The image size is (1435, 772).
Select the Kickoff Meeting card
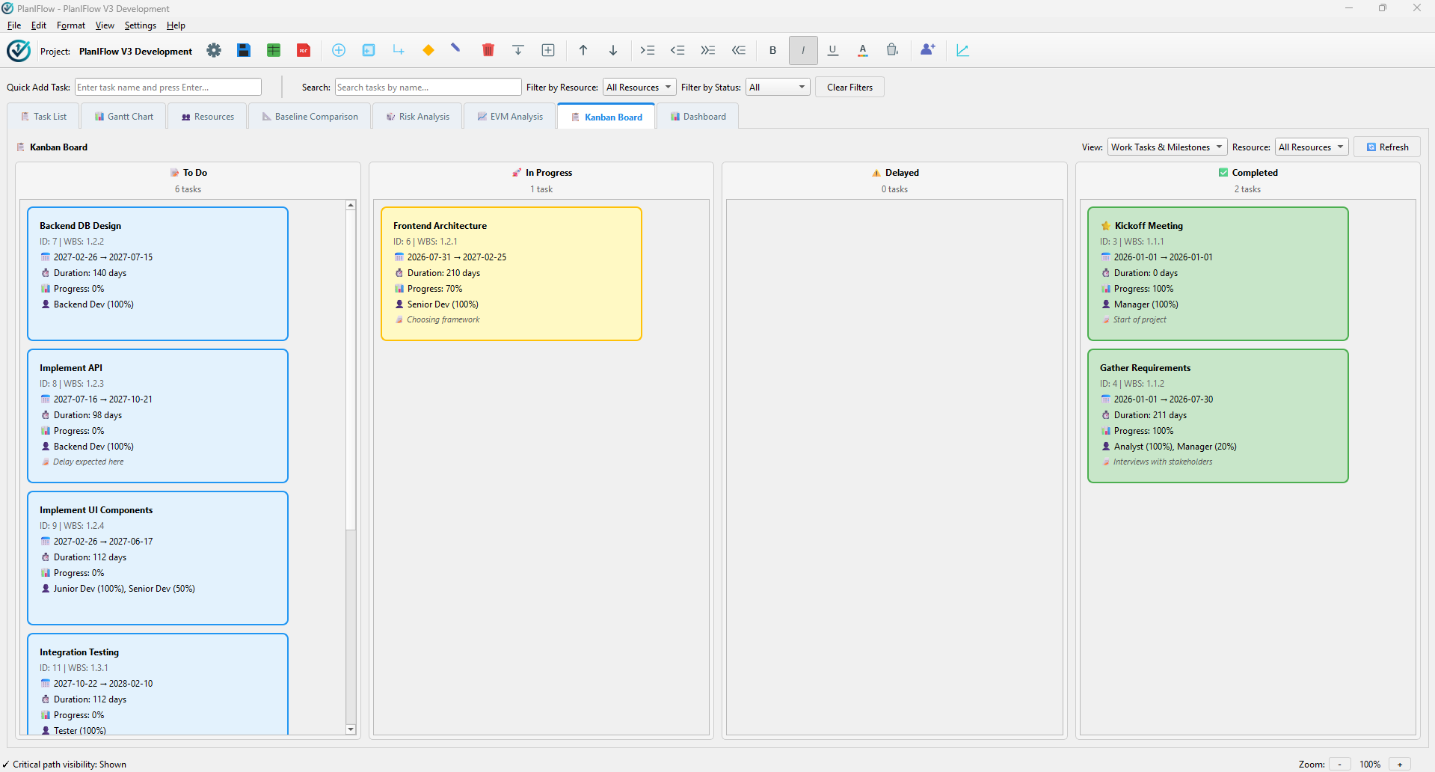(1218, 274)
